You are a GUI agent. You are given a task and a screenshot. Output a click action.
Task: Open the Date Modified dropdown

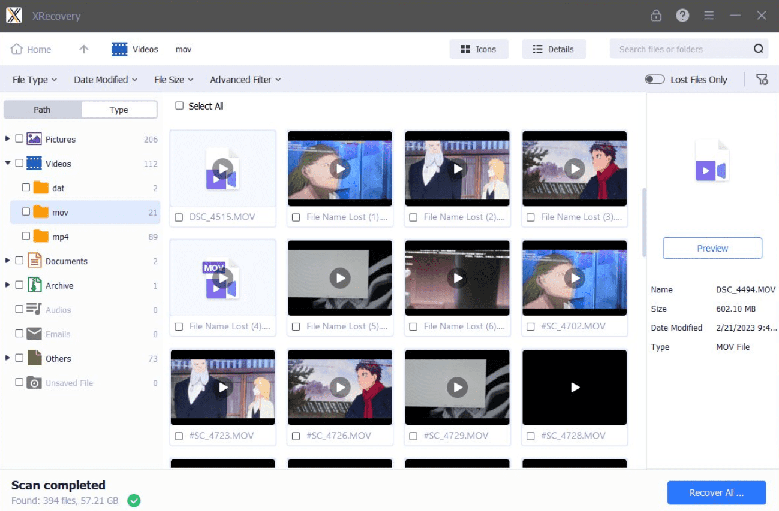(106, 80)
